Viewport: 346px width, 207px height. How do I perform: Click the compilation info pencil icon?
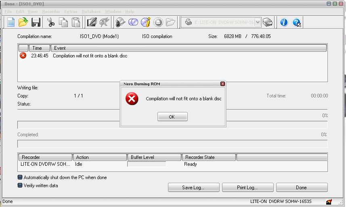coord(92,22)
